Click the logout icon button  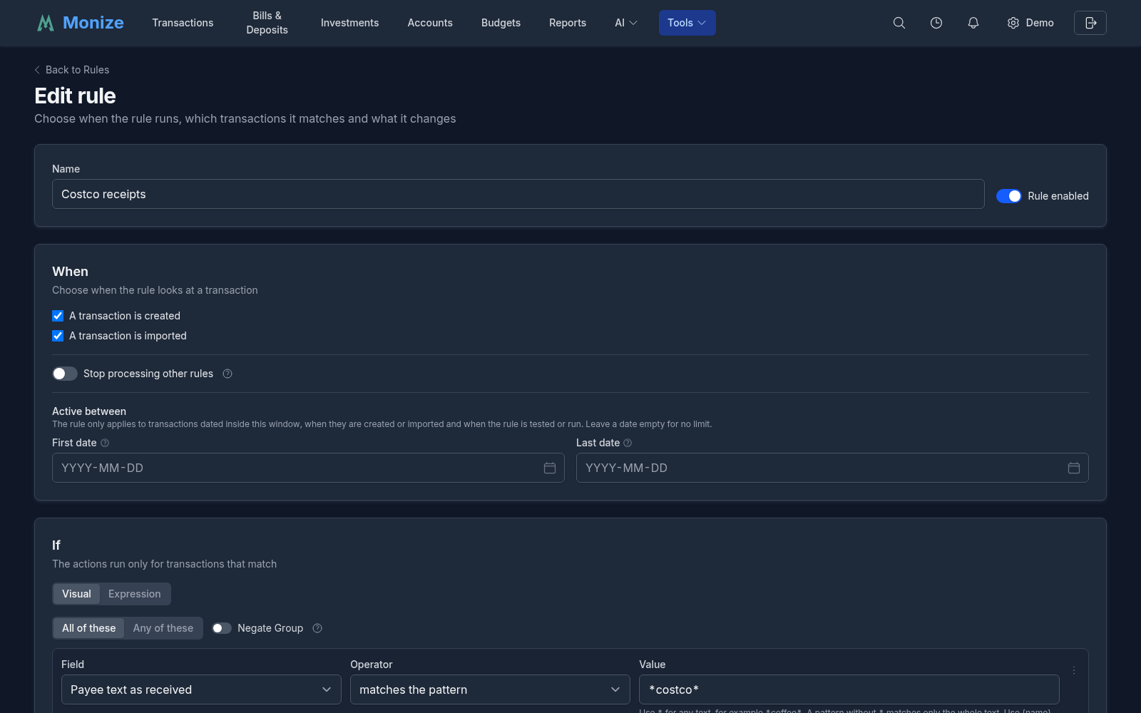pos(1090,23)
